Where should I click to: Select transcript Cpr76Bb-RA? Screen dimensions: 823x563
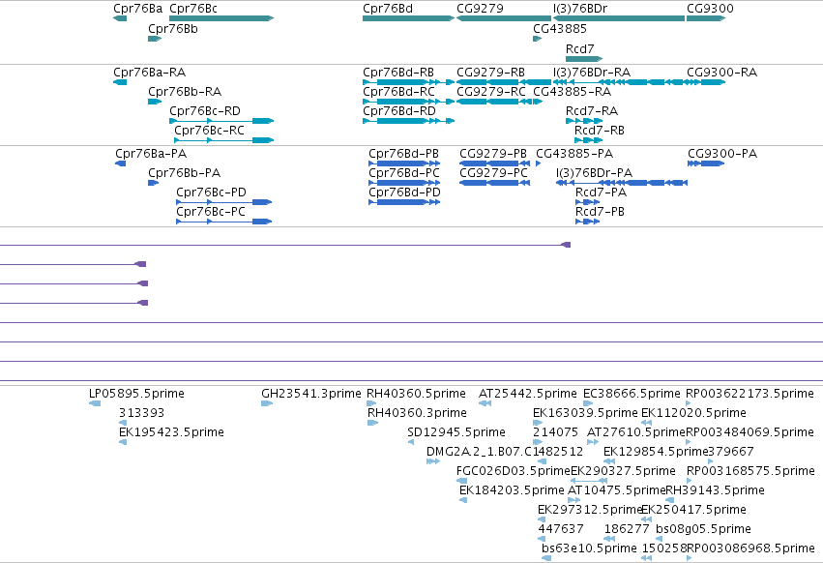coord(155,102)
